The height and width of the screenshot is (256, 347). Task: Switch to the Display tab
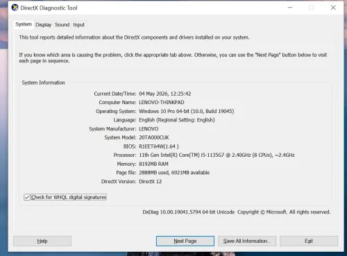point(43,25)
